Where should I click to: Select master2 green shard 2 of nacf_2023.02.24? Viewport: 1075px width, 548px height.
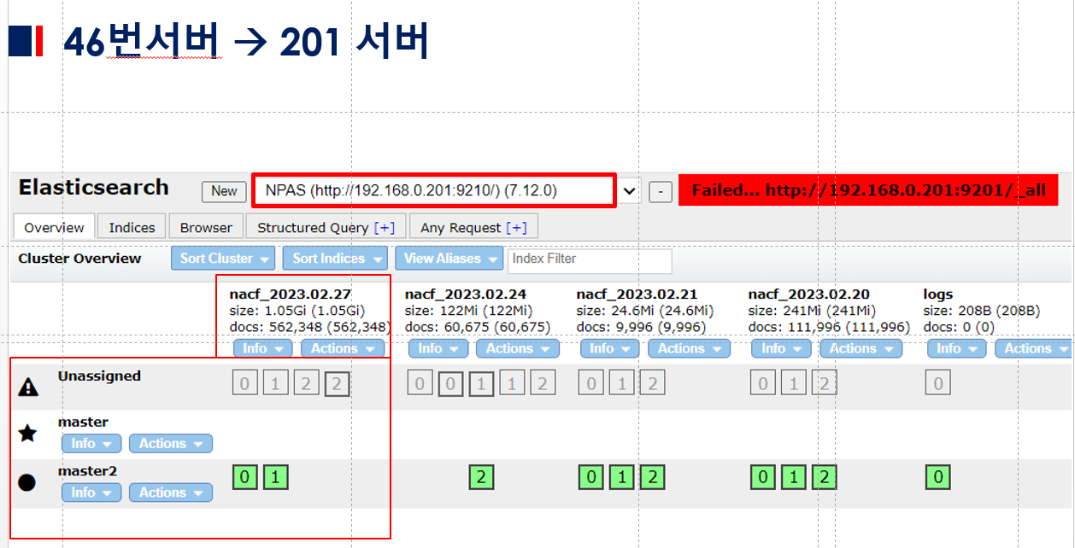[481, 476]
